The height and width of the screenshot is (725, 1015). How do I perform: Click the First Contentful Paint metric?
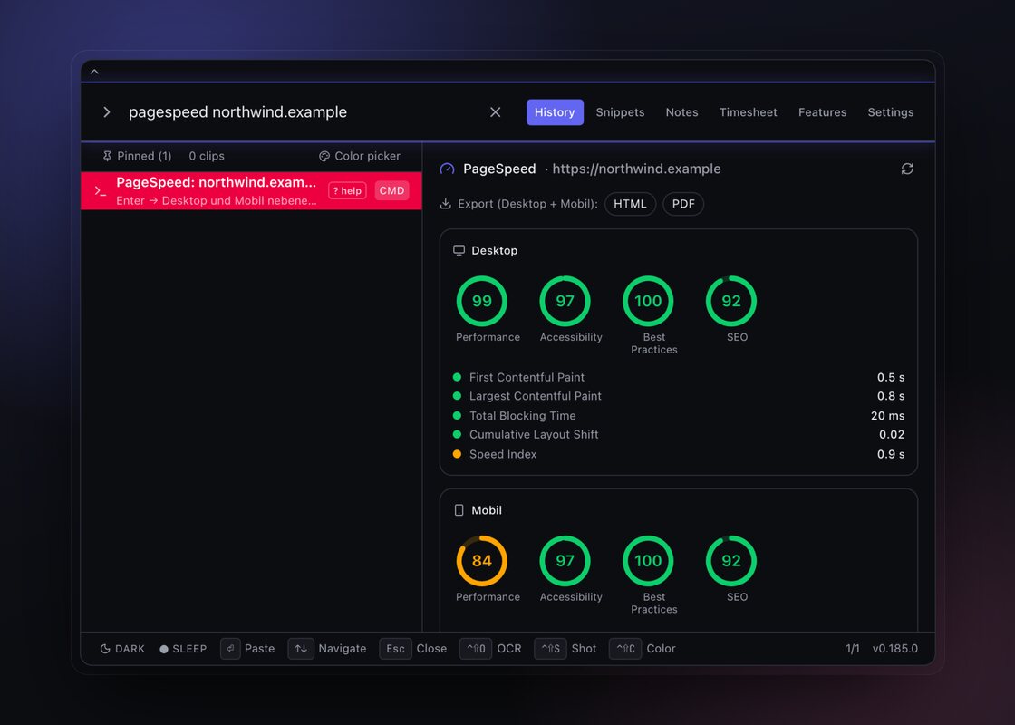pyautogui.click(x=679, y=377)
